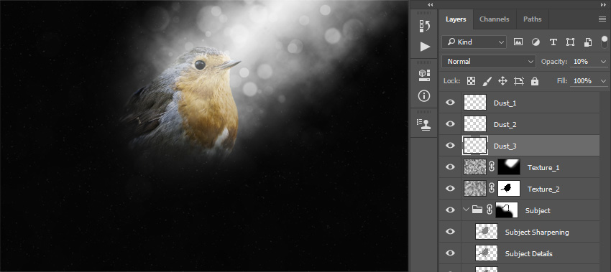Collapse panels with left double-arrow icon
Screen dimensions: 611x272
point(430,5)
